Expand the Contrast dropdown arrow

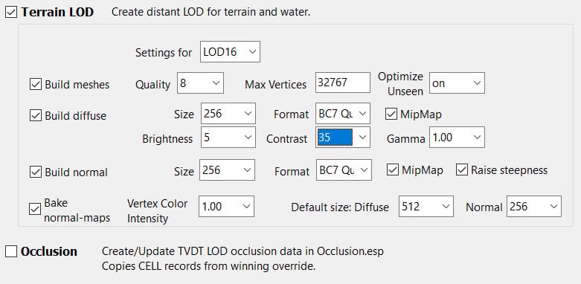362,137
